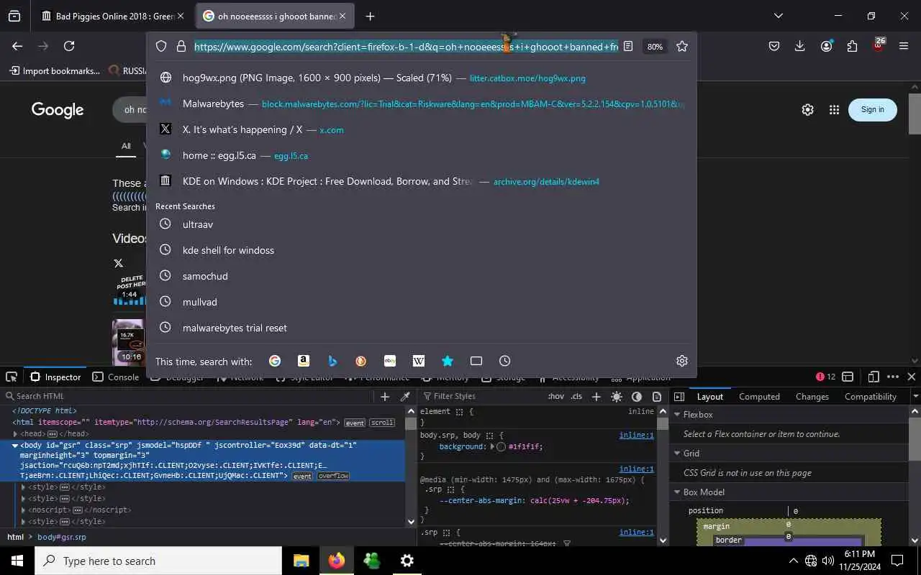Switch to Changes sidebar tab
This screenshot has width=921, height=575.
coord(812,396)
